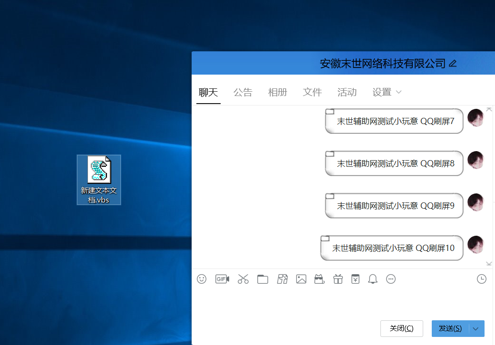Click the avatar beside the QQ刷屏8 message
495x345 pixels.
click(x=476, y=160)
